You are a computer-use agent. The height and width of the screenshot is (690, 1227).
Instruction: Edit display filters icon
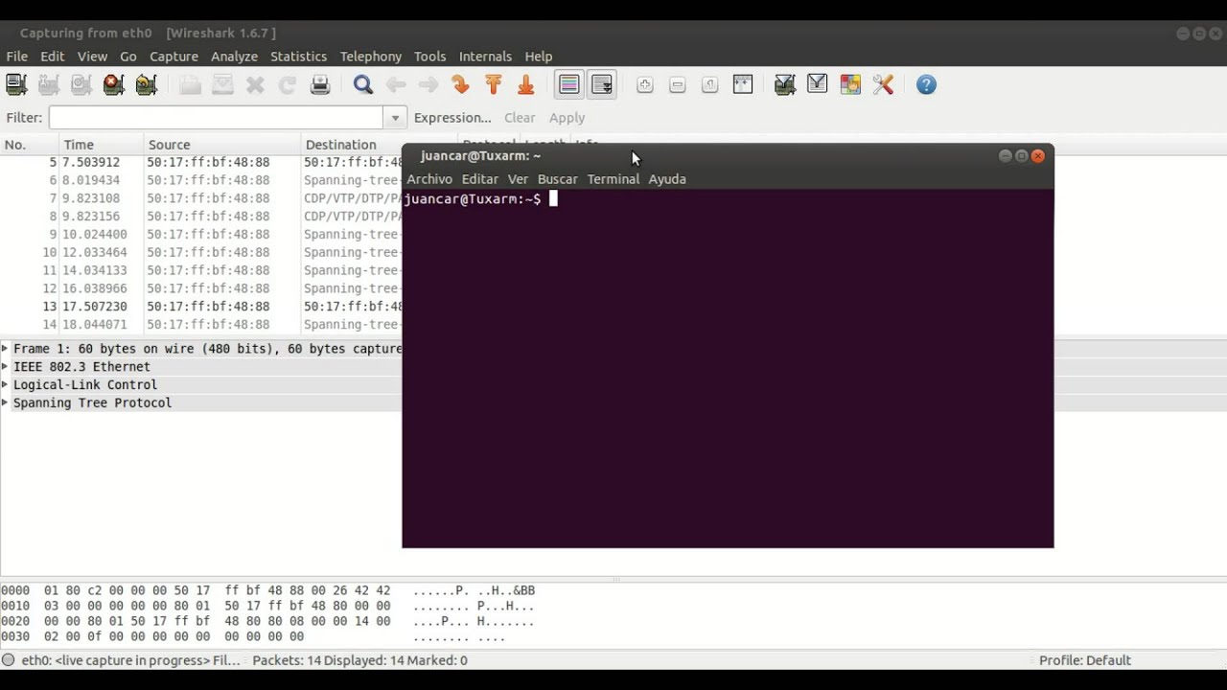(x=818, y=85)
